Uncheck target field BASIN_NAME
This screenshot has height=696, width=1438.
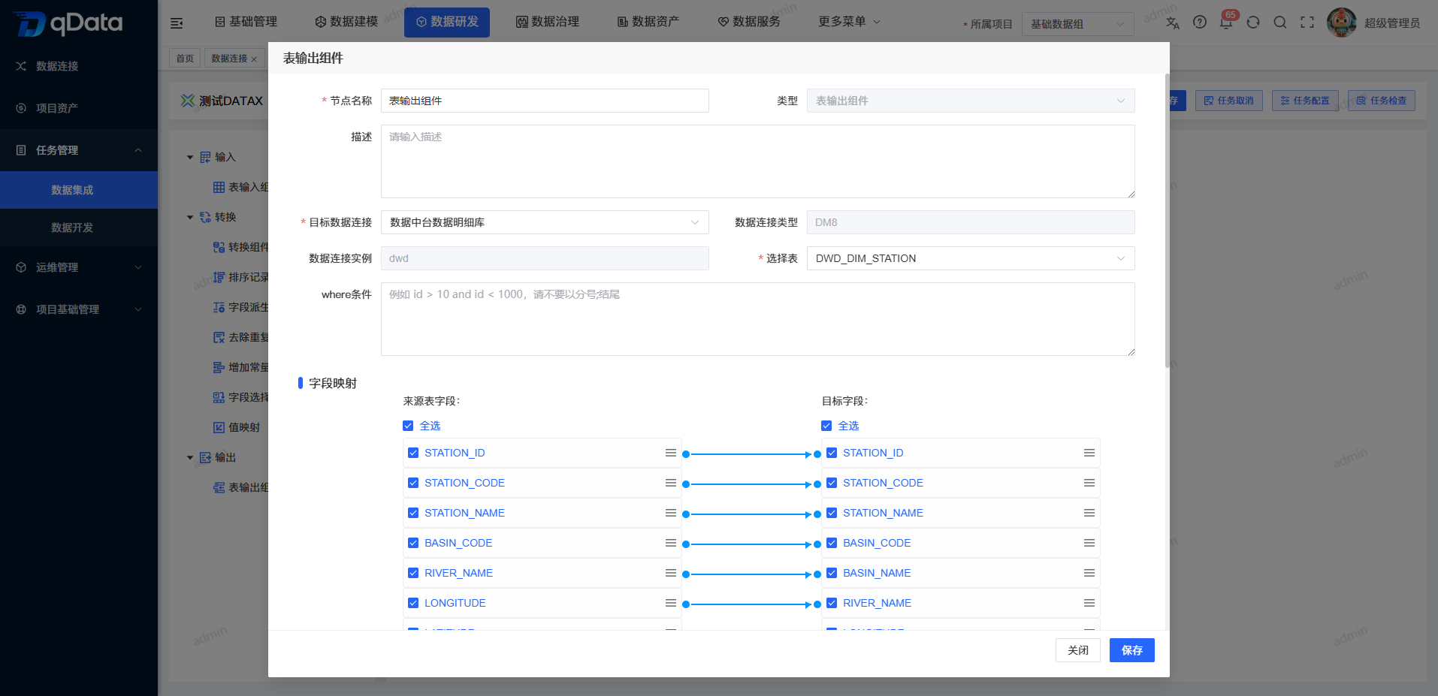coord(832,573)
